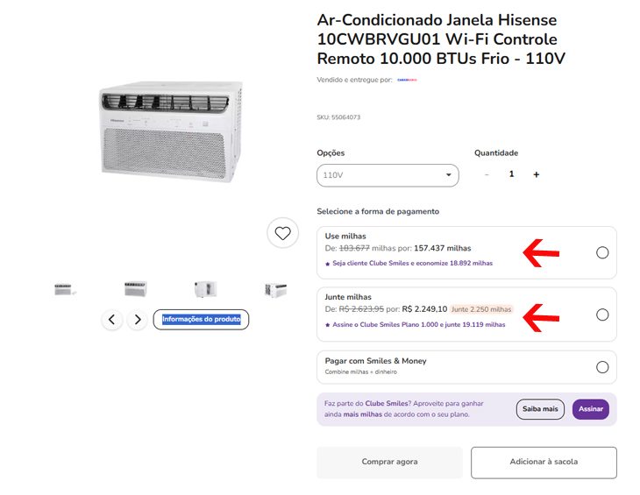Decrease quantity with minus icon
The height and width of the screenshot is (495, 640).
click(487, 174)
